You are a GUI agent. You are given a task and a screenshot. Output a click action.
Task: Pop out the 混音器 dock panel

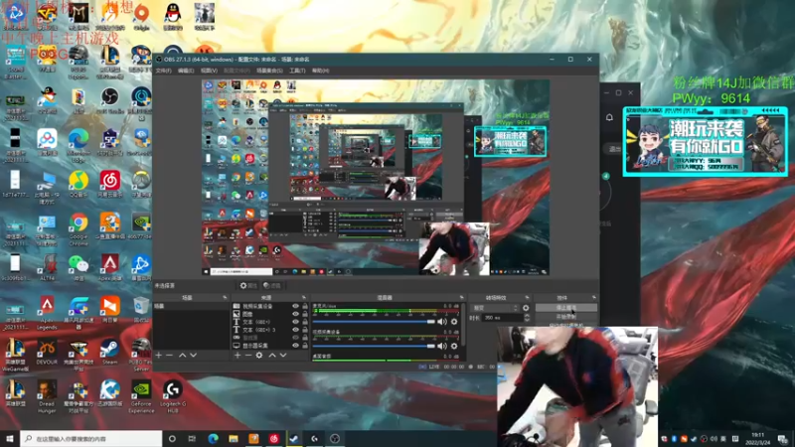pyautogui.click(x=462, y=297)
